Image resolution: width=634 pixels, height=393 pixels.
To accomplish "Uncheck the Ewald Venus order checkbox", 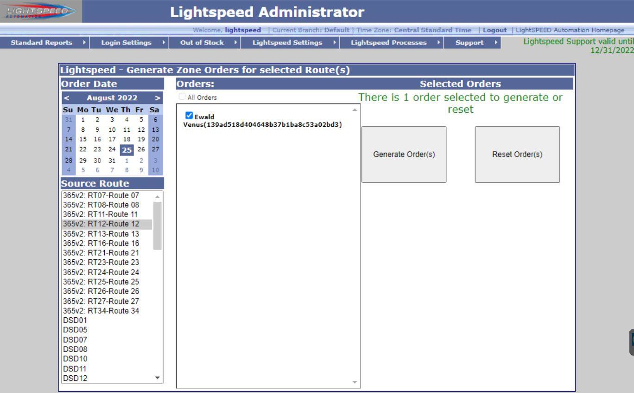I will click(189, 116).
